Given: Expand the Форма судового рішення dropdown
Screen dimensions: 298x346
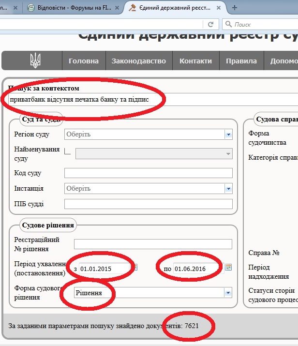Looking at the screenshot, I should point(228,293).
